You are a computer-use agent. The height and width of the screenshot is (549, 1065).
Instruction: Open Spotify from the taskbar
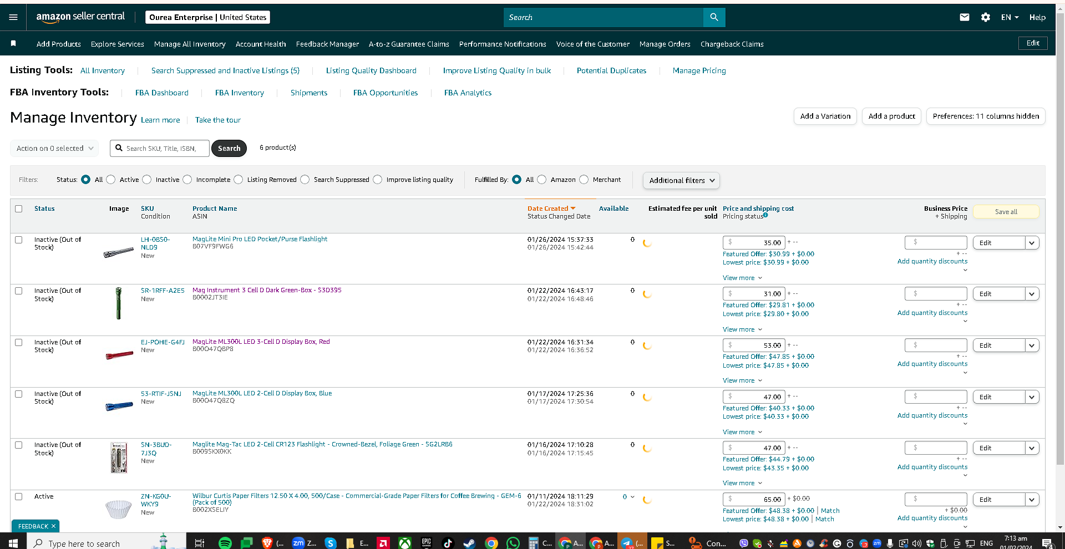(x=225, y=543)
